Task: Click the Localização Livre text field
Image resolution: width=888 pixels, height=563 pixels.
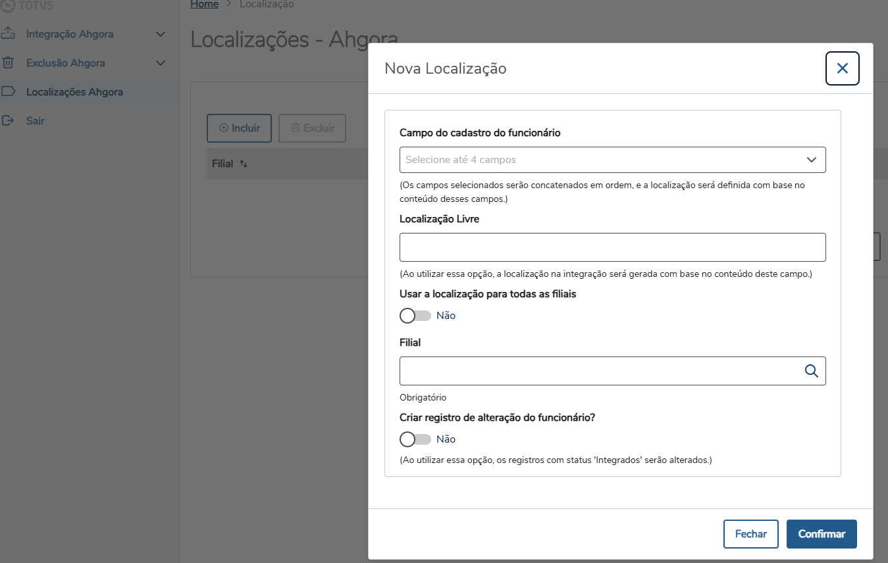Action: [612, 247]
